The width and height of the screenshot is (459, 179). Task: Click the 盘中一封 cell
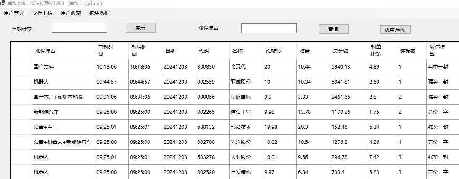443,67
